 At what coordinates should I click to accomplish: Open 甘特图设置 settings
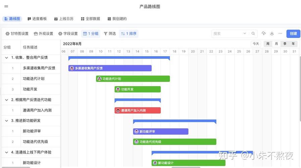point(17,34)
